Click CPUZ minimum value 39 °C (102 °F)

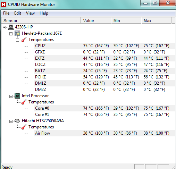[x=126, y=46]
